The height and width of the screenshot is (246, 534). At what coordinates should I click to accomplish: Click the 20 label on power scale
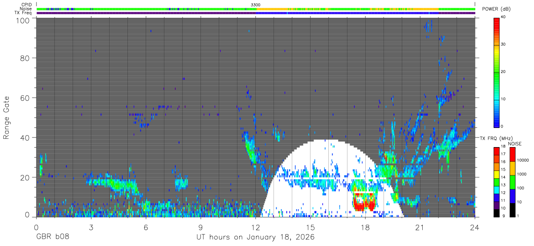[503, 72]
